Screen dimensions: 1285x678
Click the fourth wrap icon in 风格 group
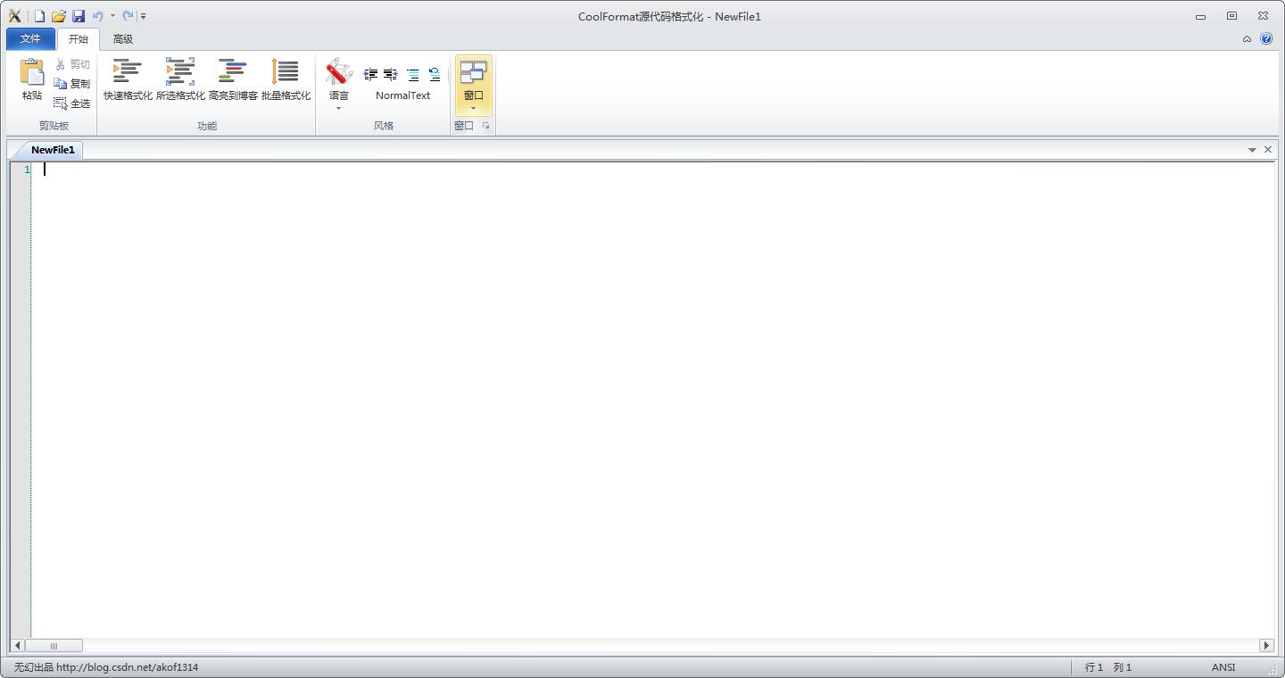(434, 74)
